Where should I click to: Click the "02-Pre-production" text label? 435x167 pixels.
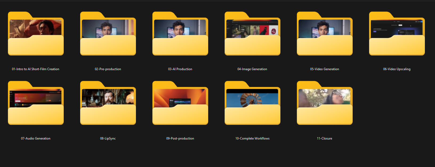point(108,69)
